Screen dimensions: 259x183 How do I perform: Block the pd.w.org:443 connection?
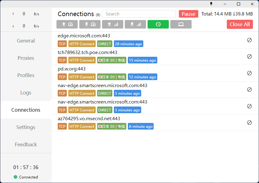click(x=249, y=73)
